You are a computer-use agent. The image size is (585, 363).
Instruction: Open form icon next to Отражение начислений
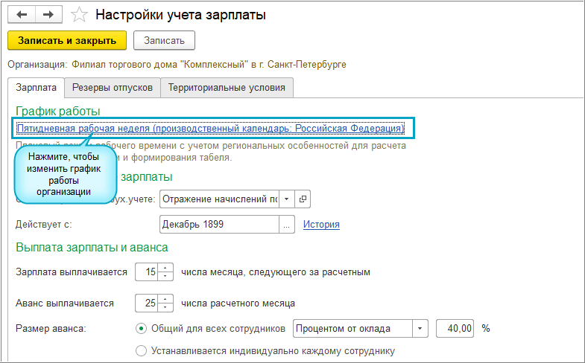pos(303,199)
